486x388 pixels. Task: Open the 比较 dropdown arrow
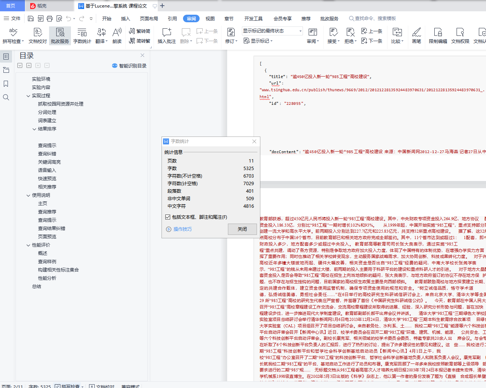tap(403, 41)
